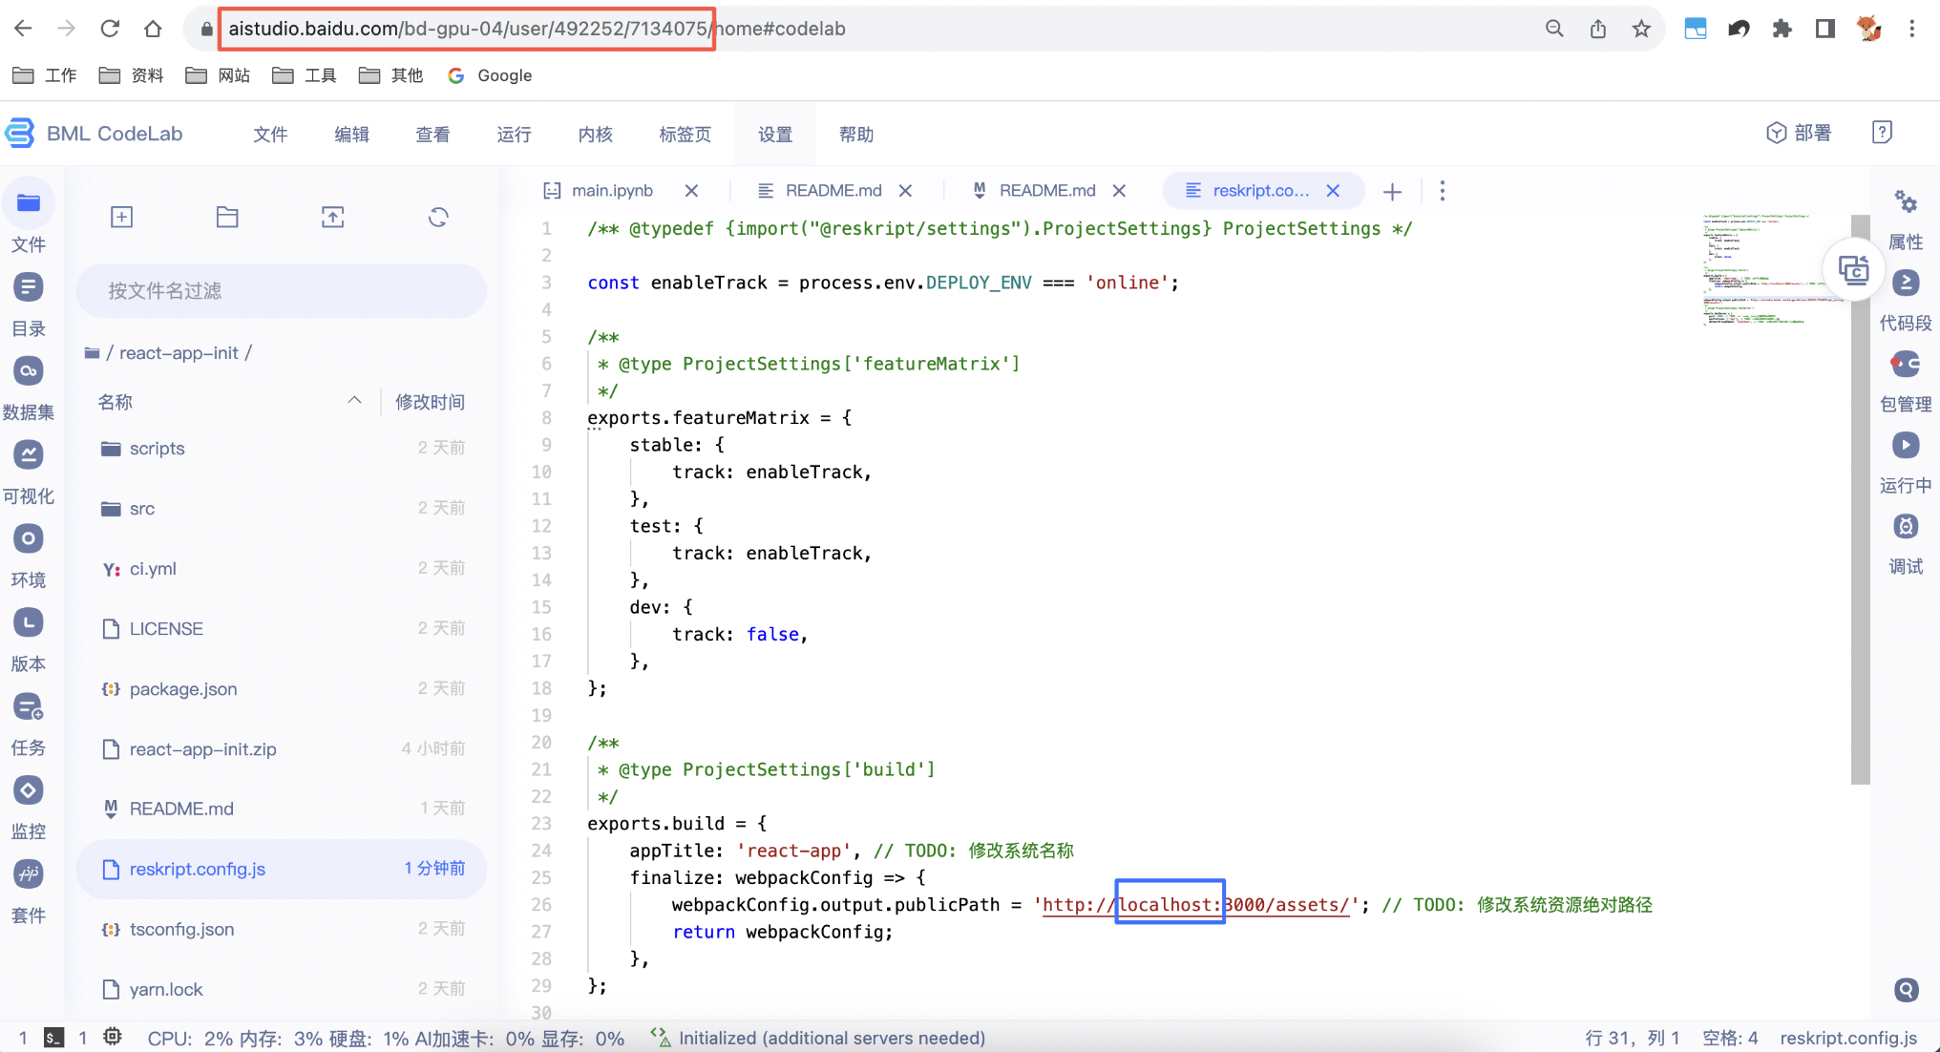The width and height of the screenshot is (1940, 1052).
Task: Open the 属性 properties panel icon
Action: [1906, 201]
